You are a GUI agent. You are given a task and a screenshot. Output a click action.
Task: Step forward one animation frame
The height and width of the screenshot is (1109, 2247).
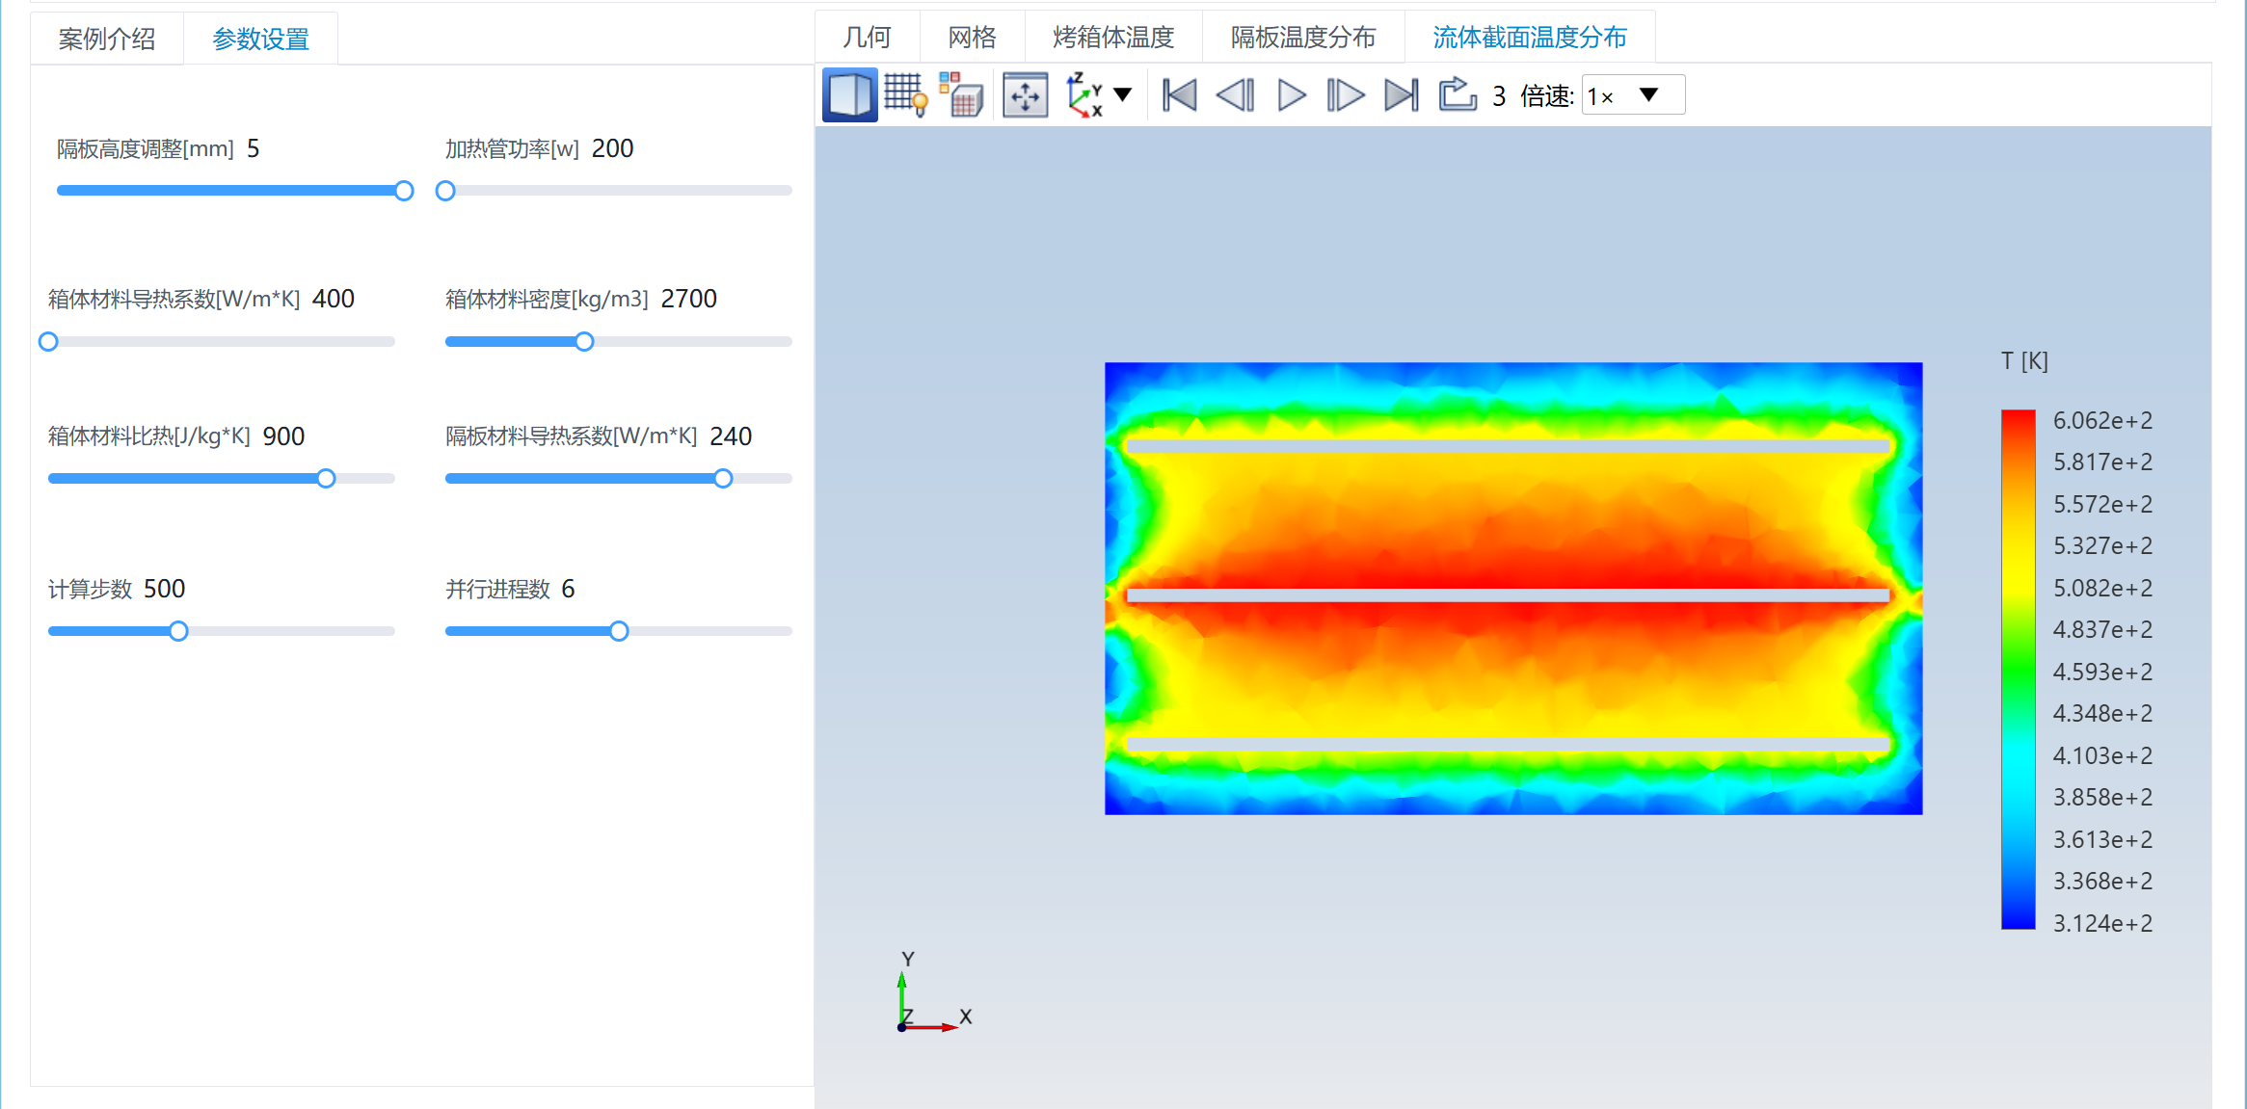pyautogui.click(x=1346, y=95)
